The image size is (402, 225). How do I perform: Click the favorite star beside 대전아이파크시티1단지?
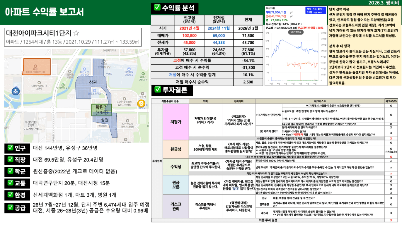pyautogui.click(x=76, y=33)
